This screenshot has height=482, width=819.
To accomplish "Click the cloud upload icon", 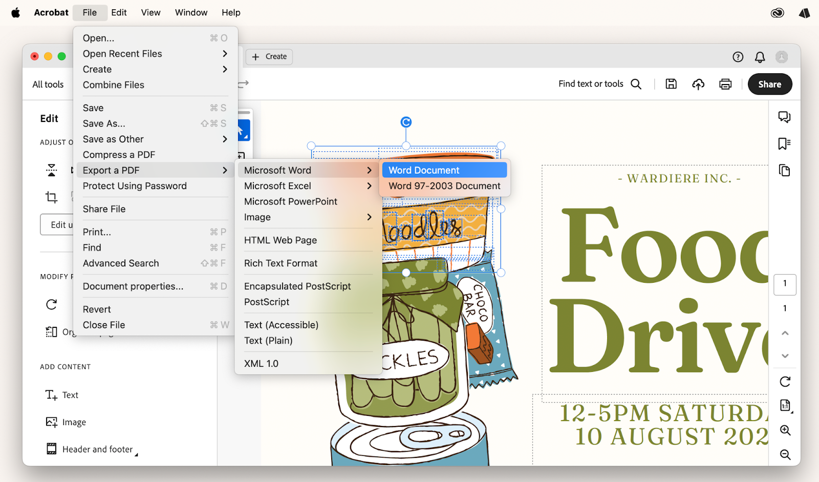I will click(x=698, y=83).
